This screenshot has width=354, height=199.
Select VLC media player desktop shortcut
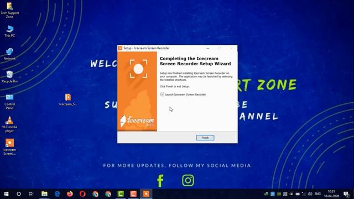(x=9, y=124)
